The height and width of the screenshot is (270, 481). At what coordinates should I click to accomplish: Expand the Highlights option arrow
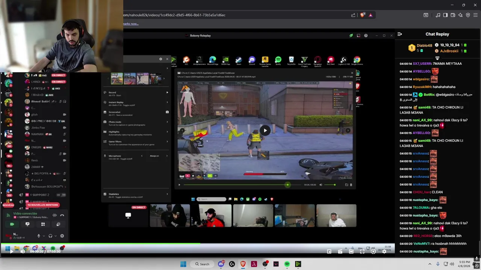click(167, 132)
